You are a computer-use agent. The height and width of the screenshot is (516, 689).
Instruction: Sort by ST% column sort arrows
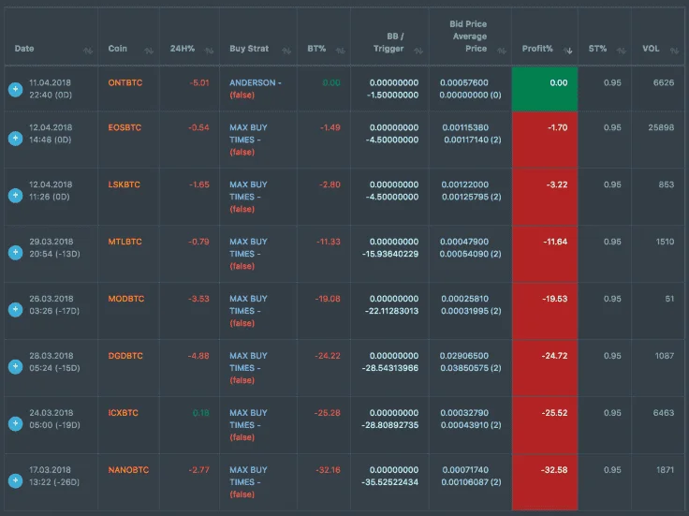pyautogui.click(x=621, y=51)
